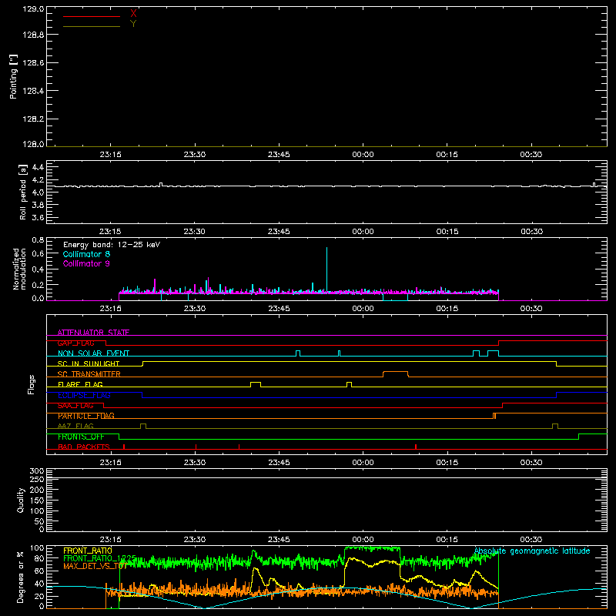Click the FRONTS_OFF flag label
The image size is (616, 616).
(x=81, y=437)
